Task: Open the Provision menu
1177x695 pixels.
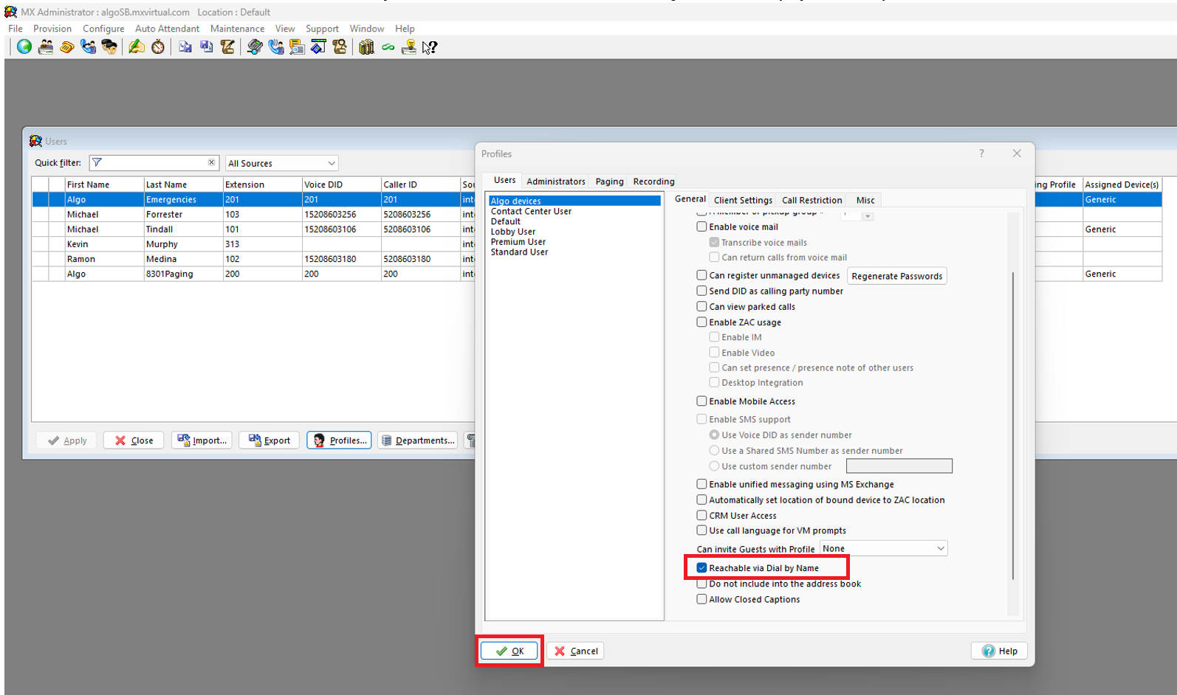Action: click(x=52, y=29)
